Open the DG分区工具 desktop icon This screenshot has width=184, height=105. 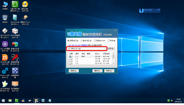5,60
